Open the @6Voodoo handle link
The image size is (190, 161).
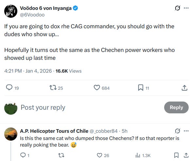click(32, 15)
